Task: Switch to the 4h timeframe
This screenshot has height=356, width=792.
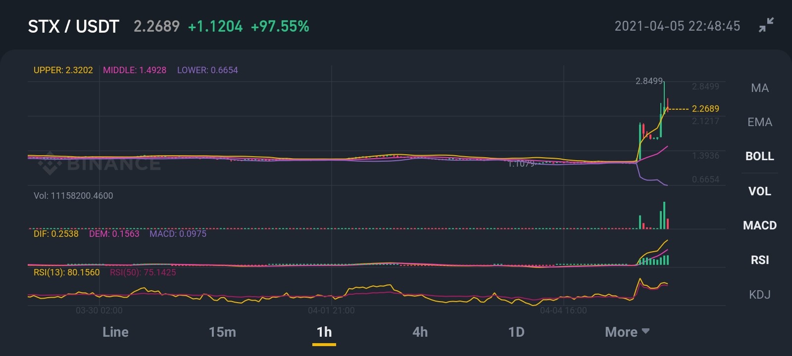Action: [420, 332]
